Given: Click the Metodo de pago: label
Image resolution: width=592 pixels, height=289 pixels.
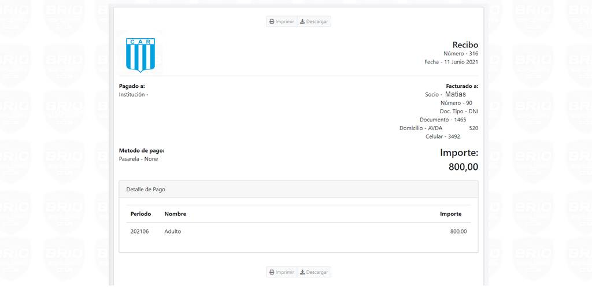Looking at the screenshot, I should pos(142,150).
